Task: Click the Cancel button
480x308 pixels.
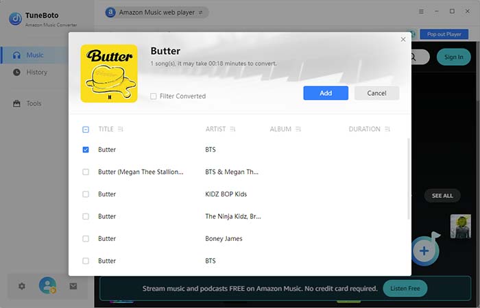Action: (x=376, y=93)
